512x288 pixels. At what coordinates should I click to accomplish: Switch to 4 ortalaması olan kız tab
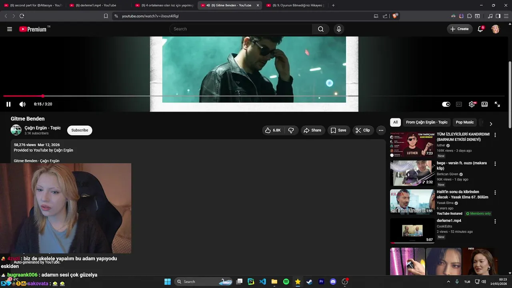164,5
